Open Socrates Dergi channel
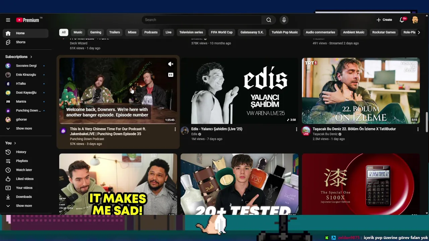Image resolution: width=429 pixels, height=241 pixels. pyautogui.click(x=25, y=66)
